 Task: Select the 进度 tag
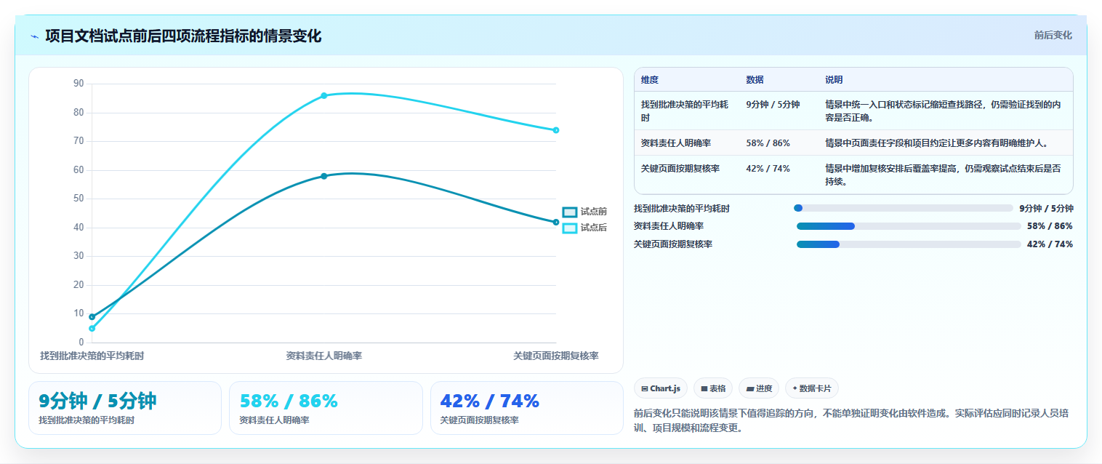[x=758, y=388]
